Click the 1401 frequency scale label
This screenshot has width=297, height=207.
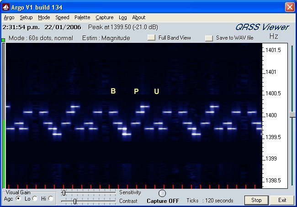[x=271, y=72]
